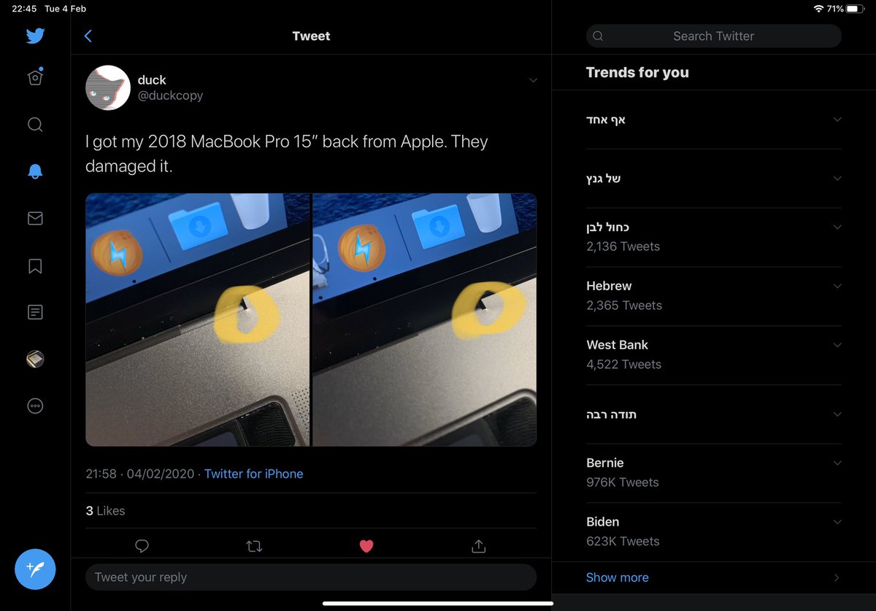Expand the tweet options chevron next to duck
Image resolution: width=876 pixels, height=611 pixels.
click(x=533, y=80)
